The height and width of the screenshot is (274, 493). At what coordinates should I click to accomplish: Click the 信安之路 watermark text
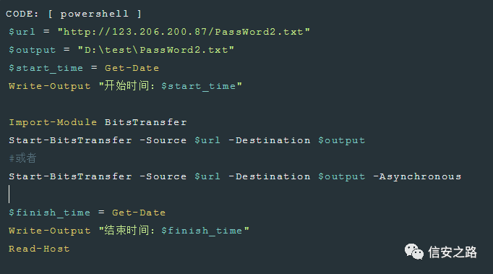pyautogui.click(x=453, y=252)
